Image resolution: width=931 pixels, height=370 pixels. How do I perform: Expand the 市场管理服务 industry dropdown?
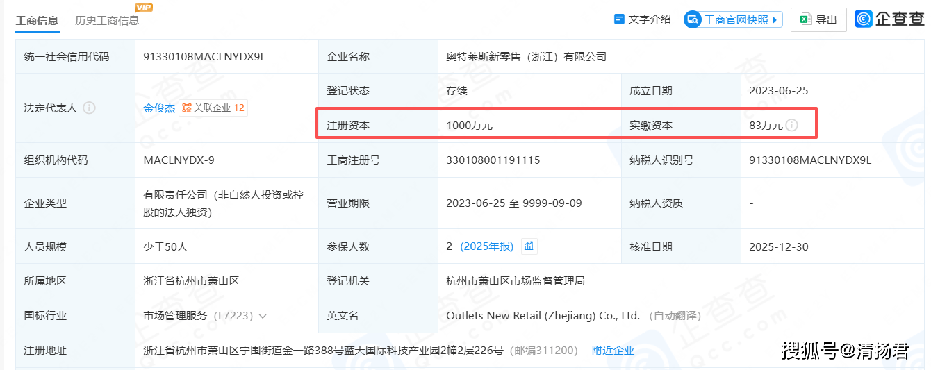click(x=263, y=316)
